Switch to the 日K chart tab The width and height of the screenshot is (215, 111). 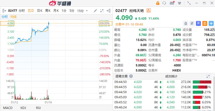click(x=40, y=11)
